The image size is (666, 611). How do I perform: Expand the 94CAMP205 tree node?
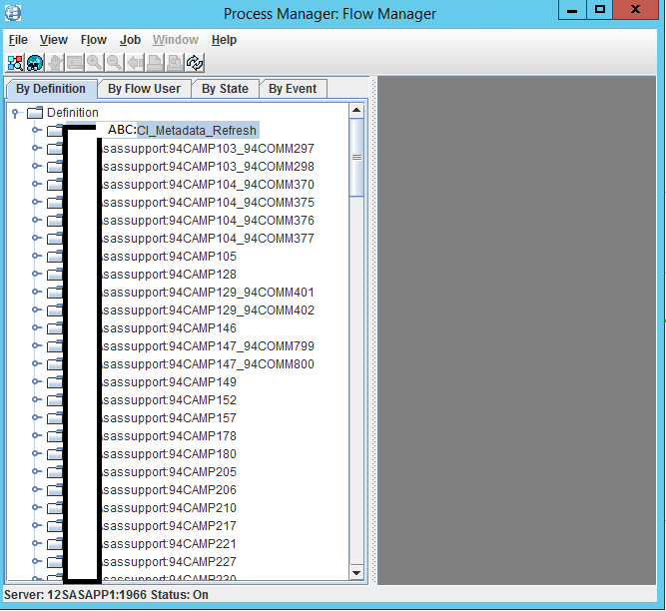[37, 471]
